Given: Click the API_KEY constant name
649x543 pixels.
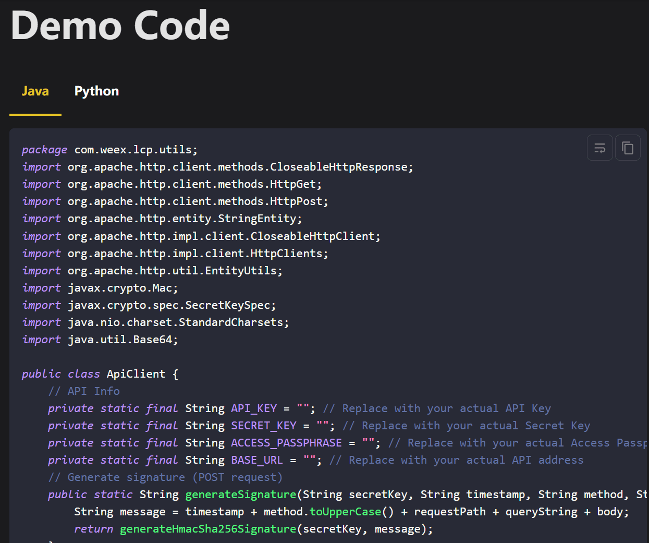Looking at the screenshot, I should 254,408.
